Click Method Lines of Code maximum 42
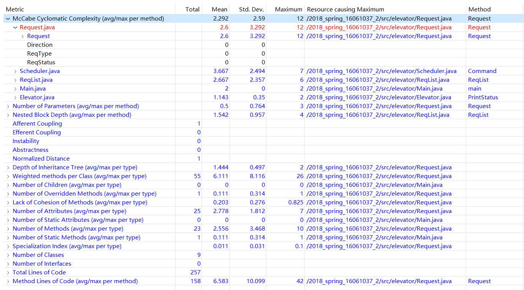 (300, 281)
